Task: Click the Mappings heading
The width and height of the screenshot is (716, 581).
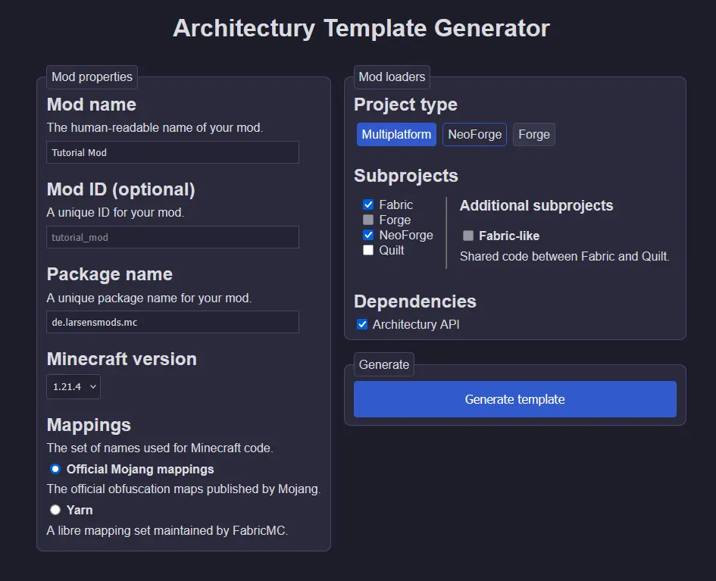Action: pos(89,426)
